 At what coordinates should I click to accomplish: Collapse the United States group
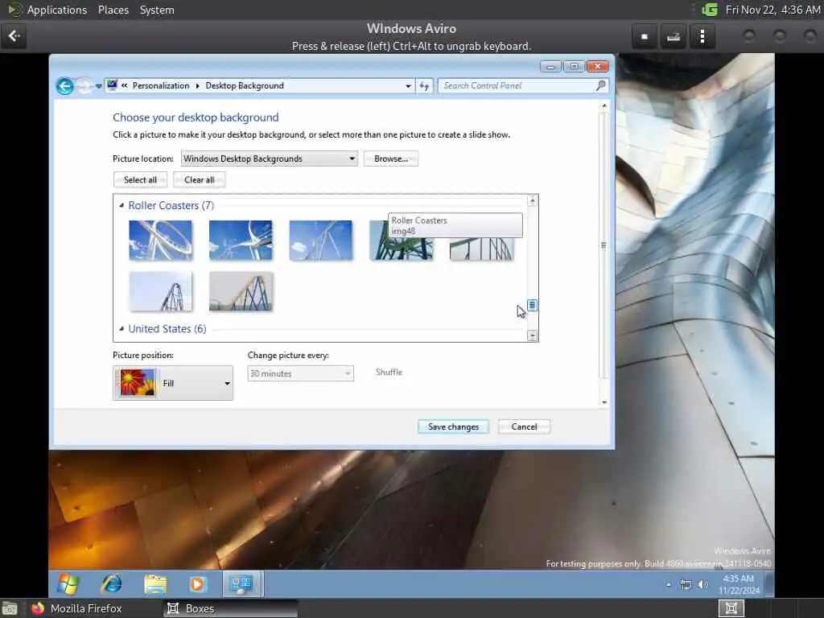(122, 329)
